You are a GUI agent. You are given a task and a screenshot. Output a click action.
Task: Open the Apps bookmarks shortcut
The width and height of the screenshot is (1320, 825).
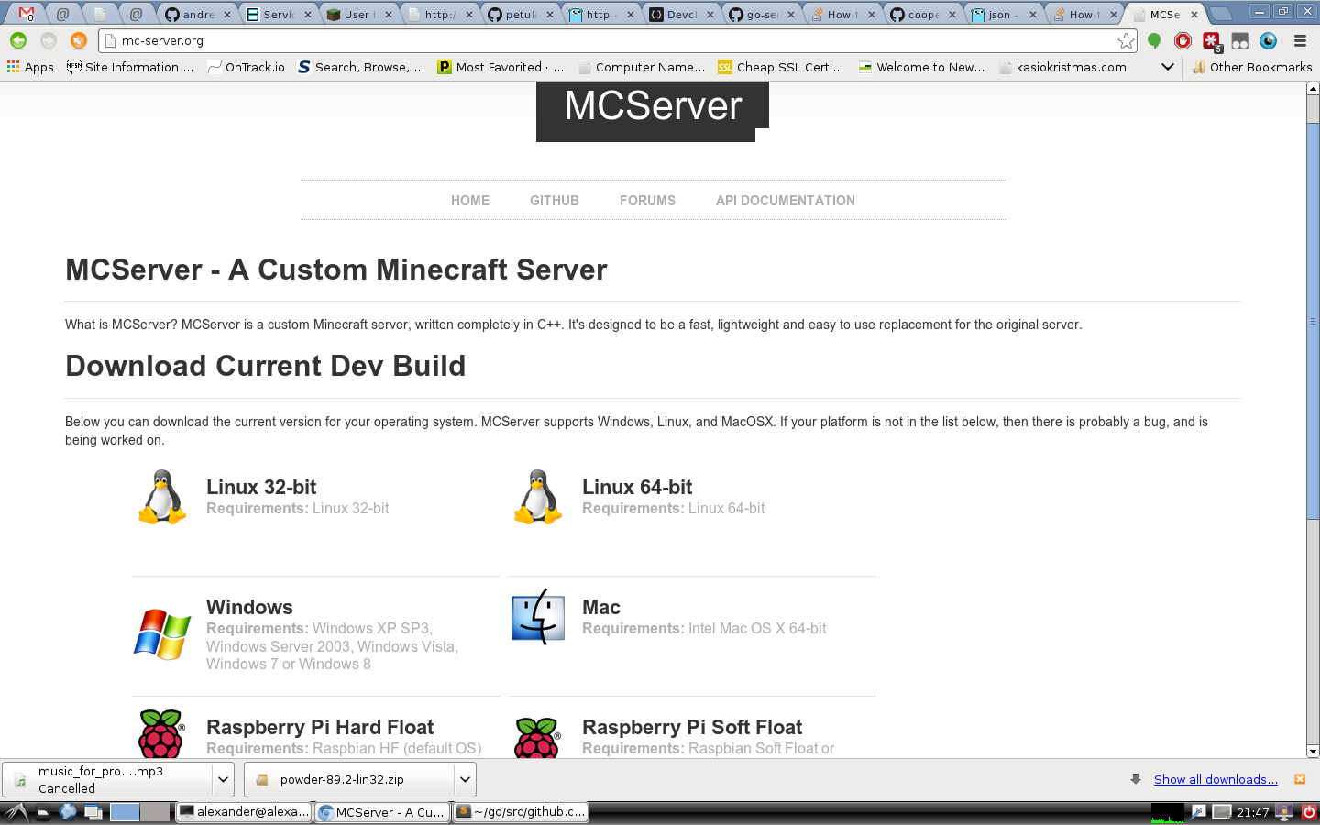pyautogui.click(x=30, y=67)
